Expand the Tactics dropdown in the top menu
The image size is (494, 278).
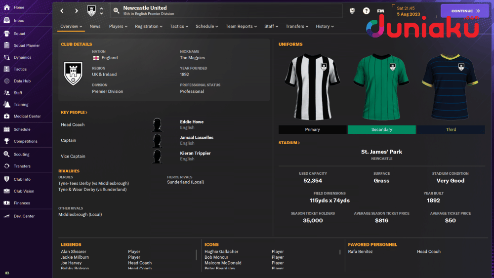[x=179, y=27]
